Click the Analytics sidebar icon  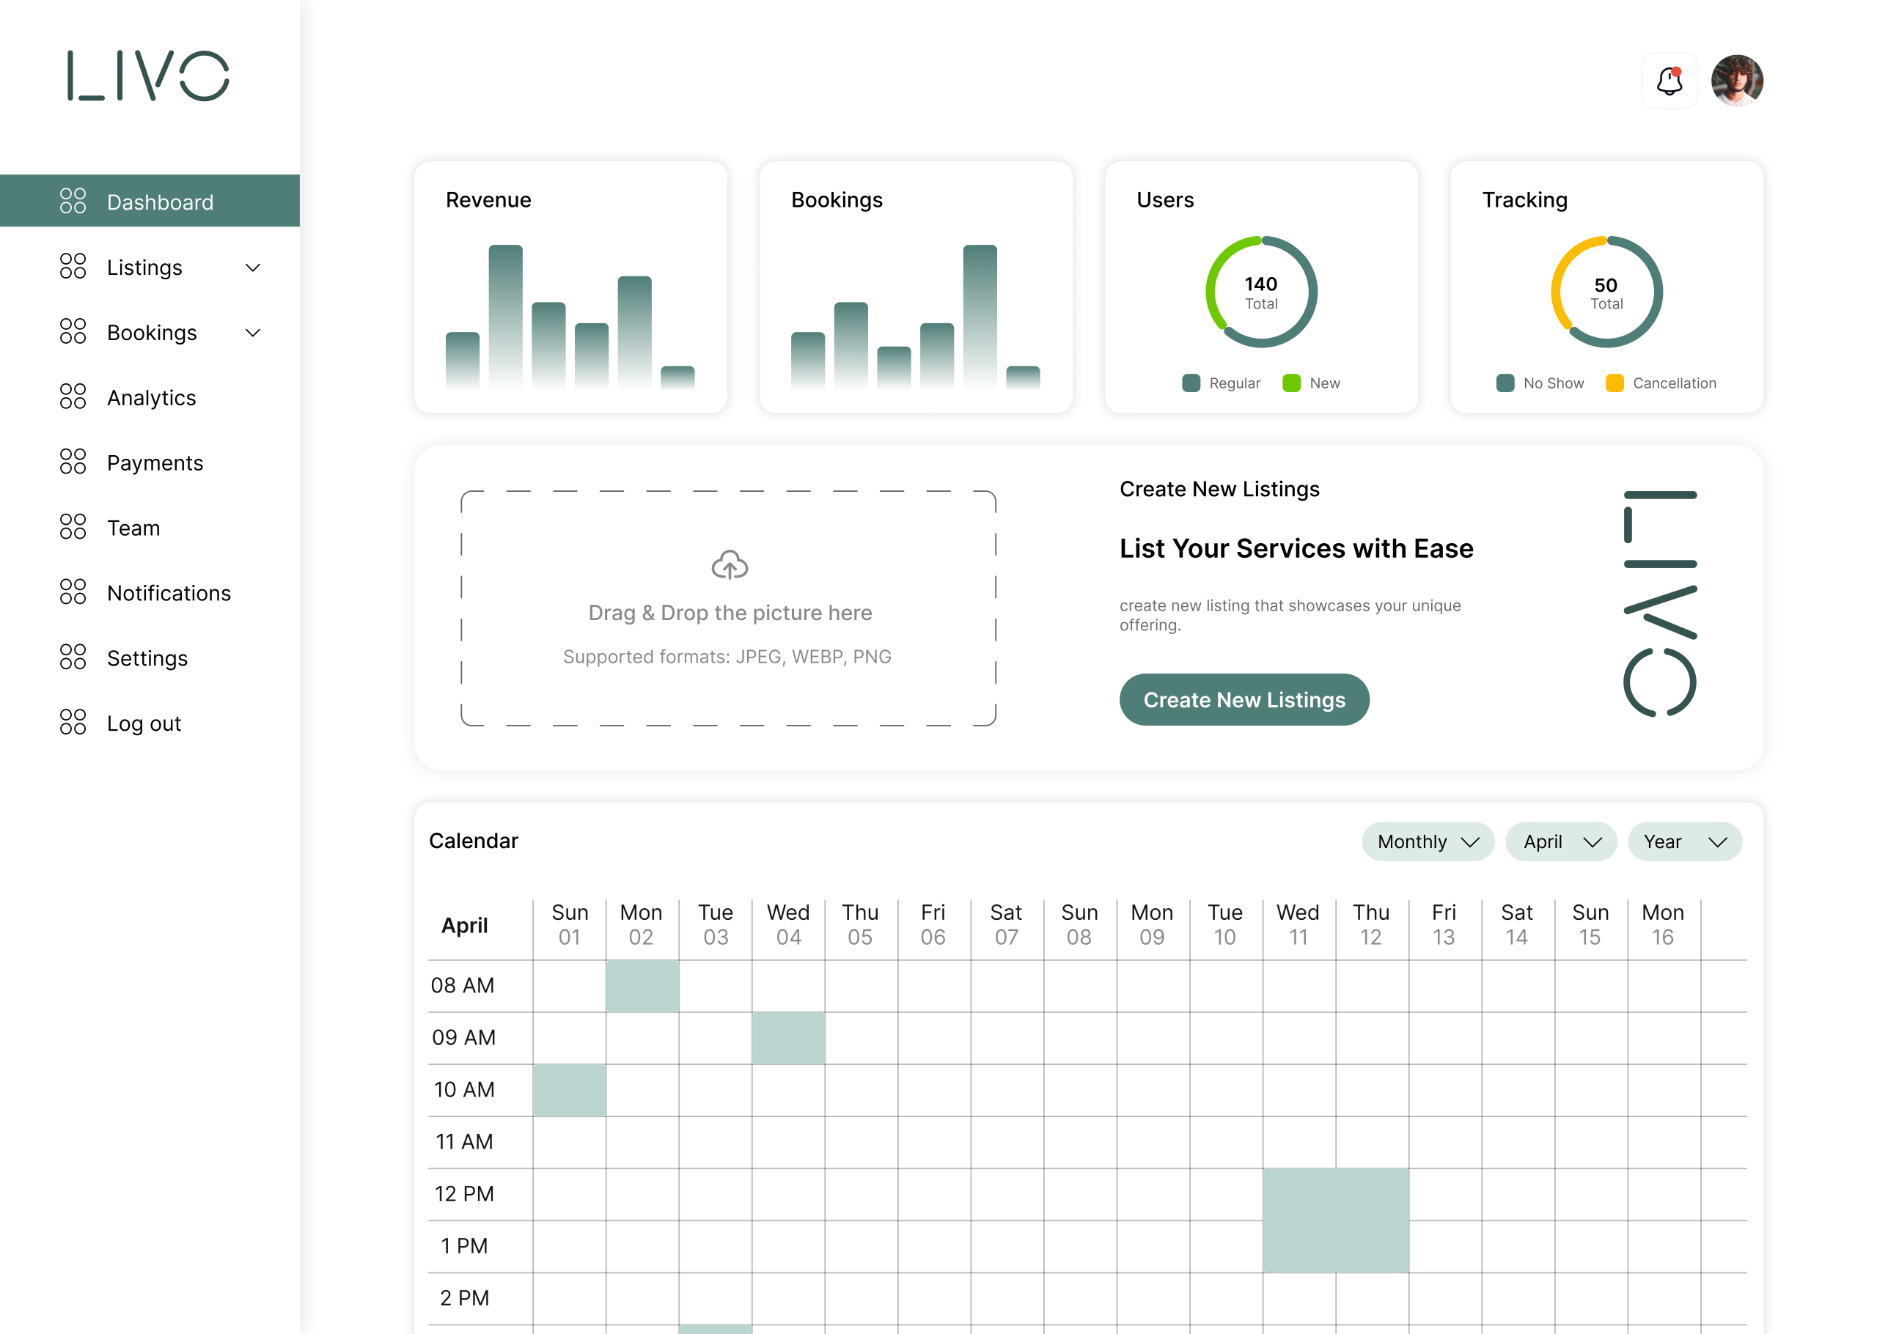(x=73, y=397)
